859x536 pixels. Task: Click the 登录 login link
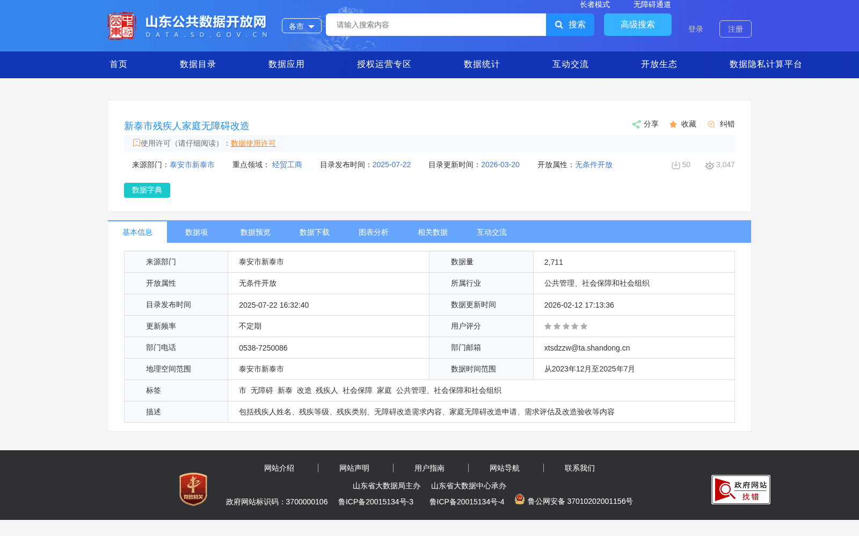(x=696, y=29)
